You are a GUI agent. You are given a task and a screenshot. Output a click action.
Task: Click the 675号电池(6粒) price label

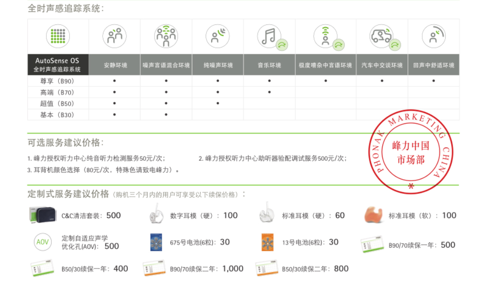(x=200, y=242)
